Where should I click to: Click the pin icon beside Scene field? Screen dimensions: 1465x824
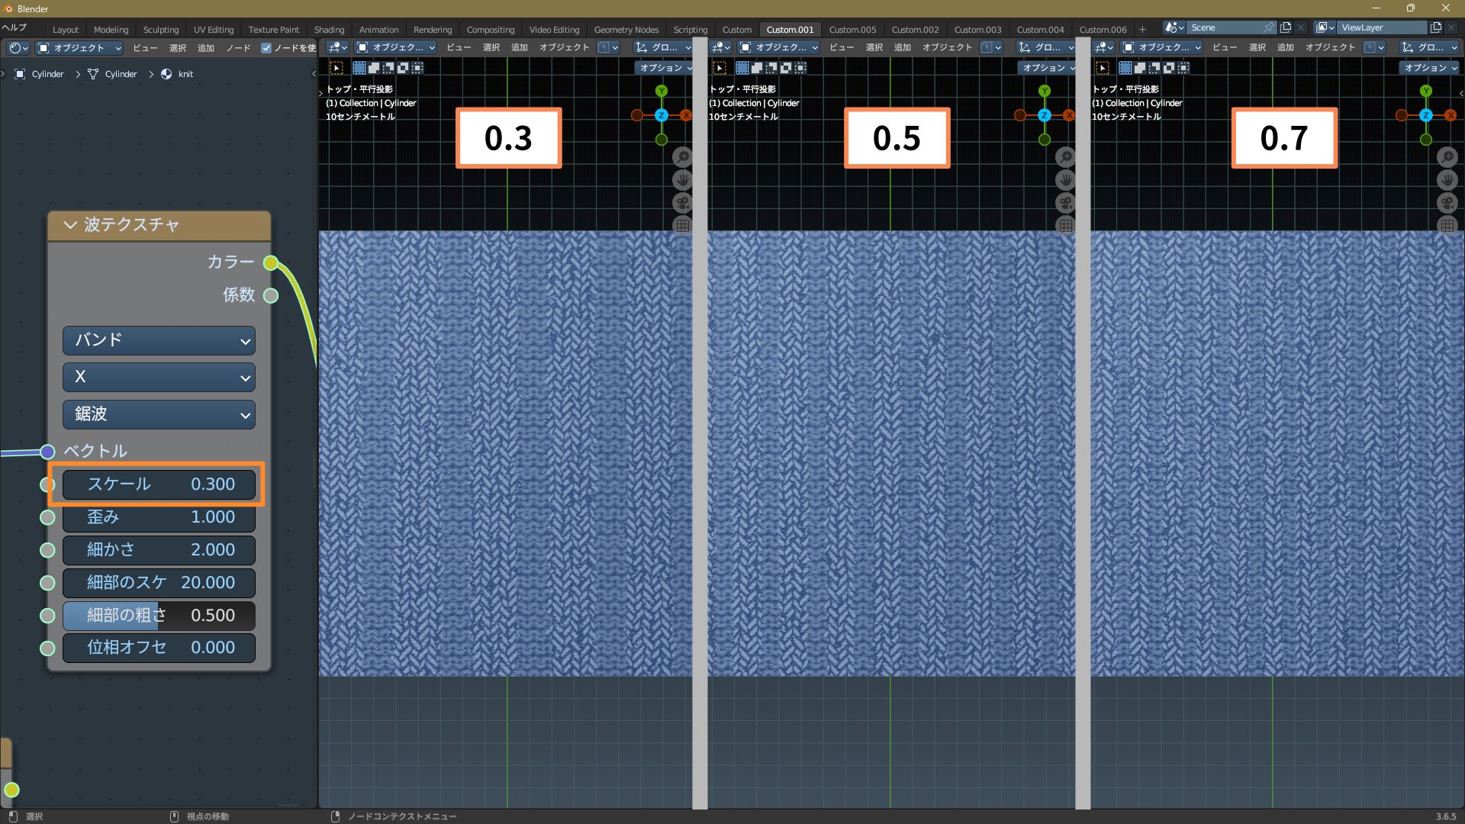(x=1268, y=27)
